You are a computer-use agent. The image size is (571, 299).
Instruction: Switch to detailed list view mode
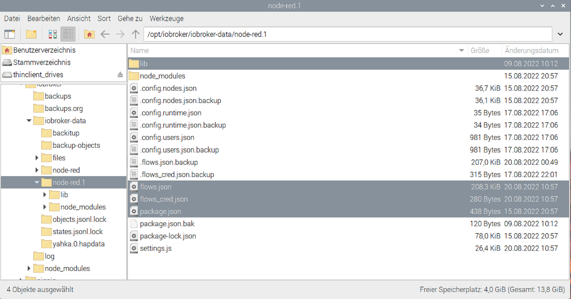[68, 34]
